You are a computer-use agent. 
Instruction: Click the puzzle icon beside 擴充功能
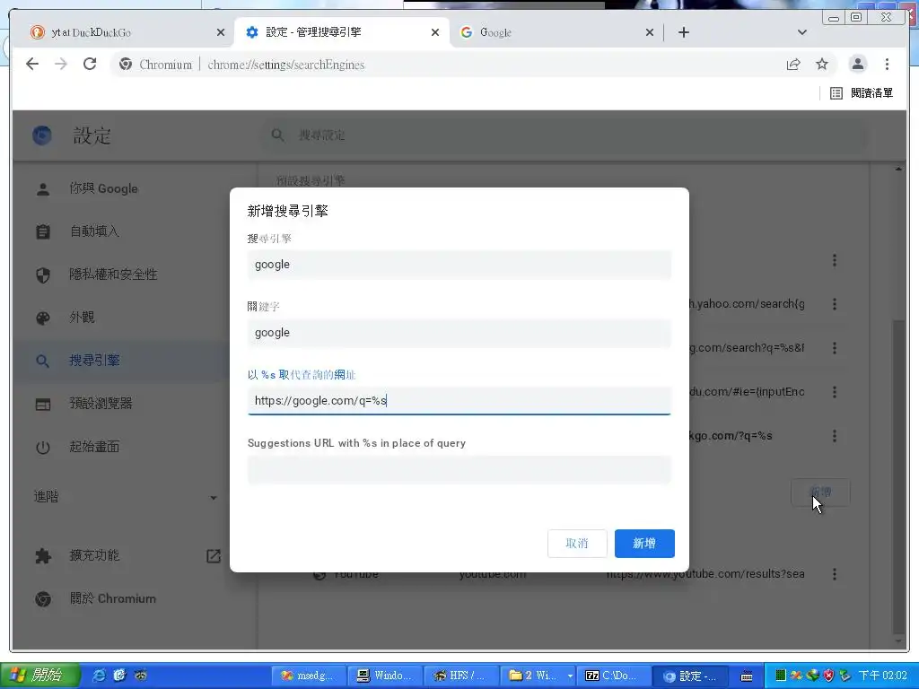click(x=43, y=556)
